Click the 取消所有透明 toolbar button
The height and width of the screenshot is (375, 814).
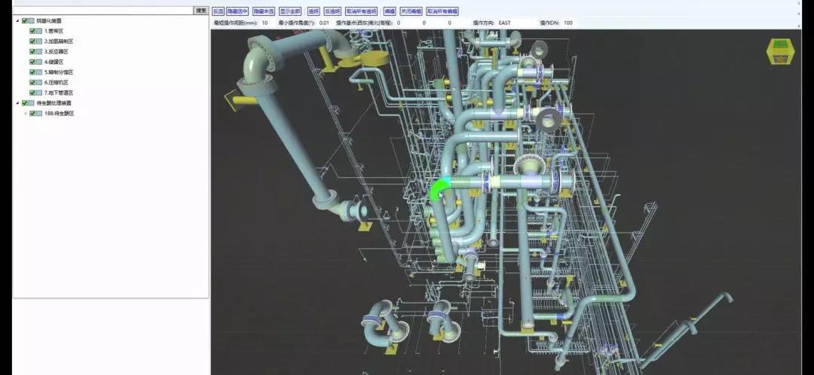[361, 11]
